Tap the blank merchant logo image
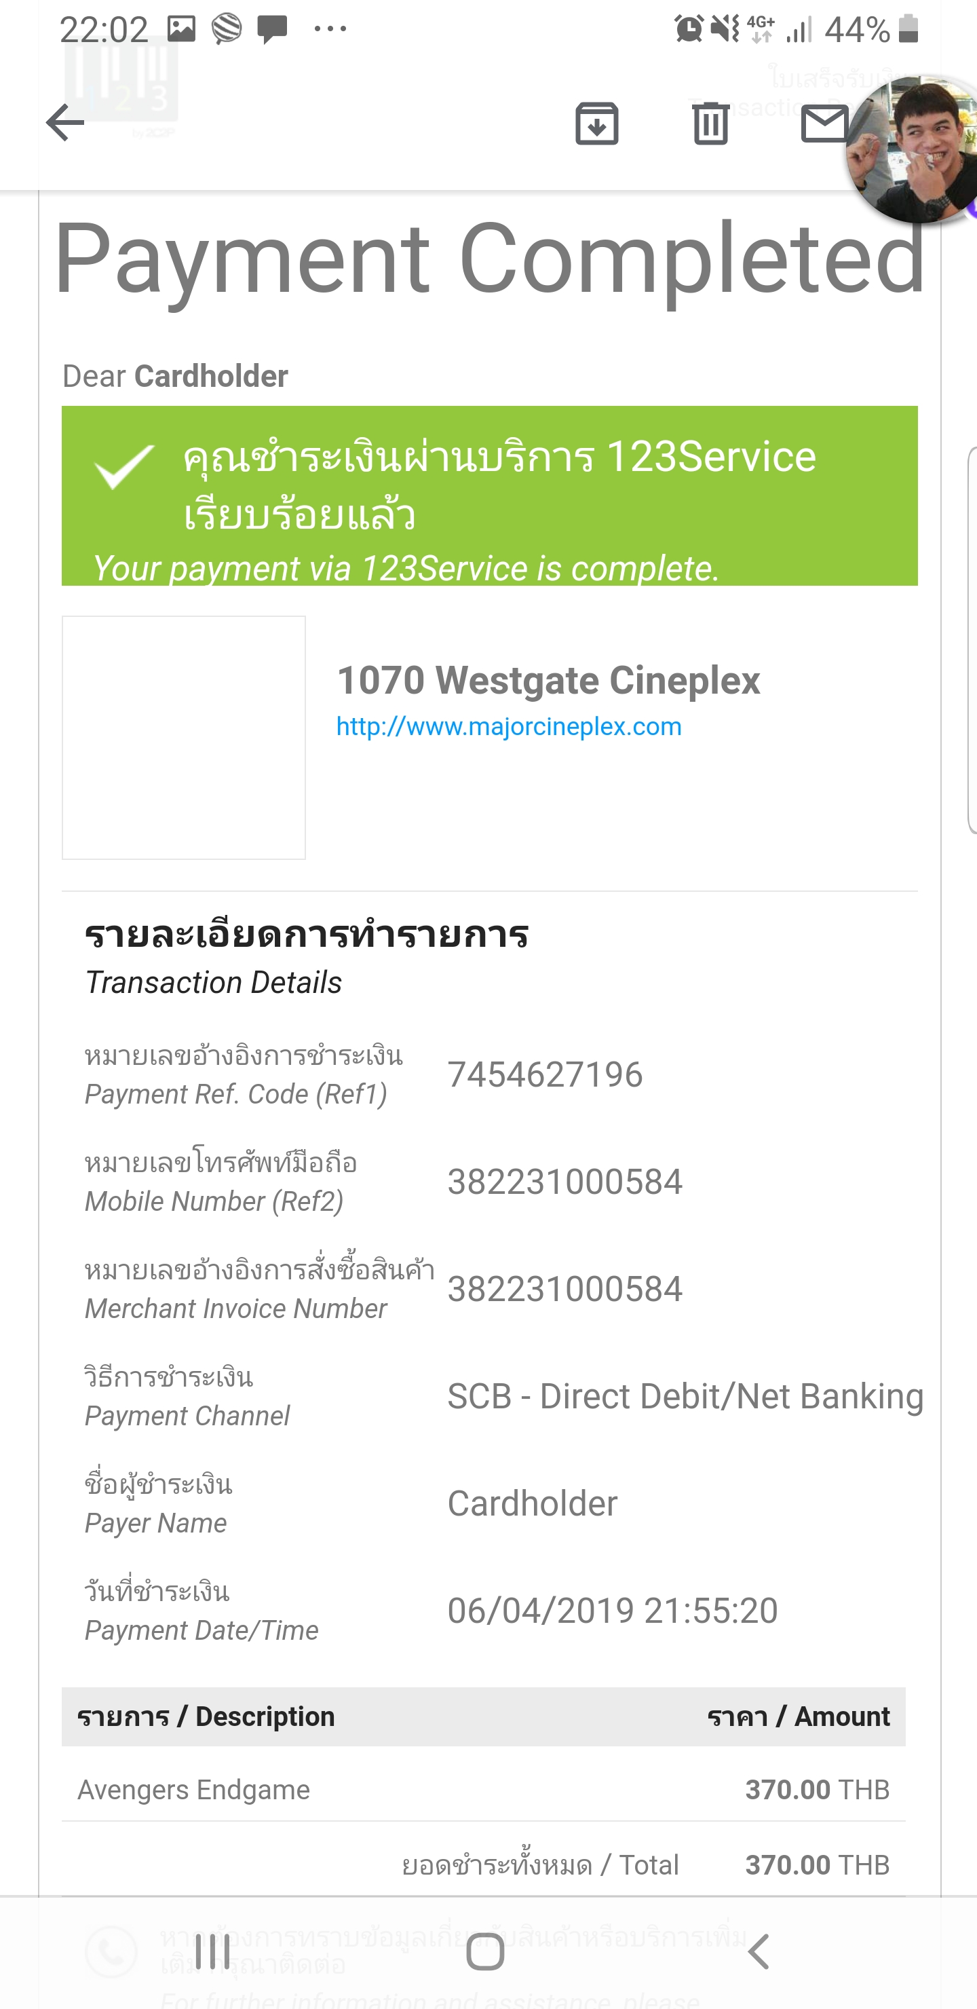 pyautogui.click(x=184, y=738)
